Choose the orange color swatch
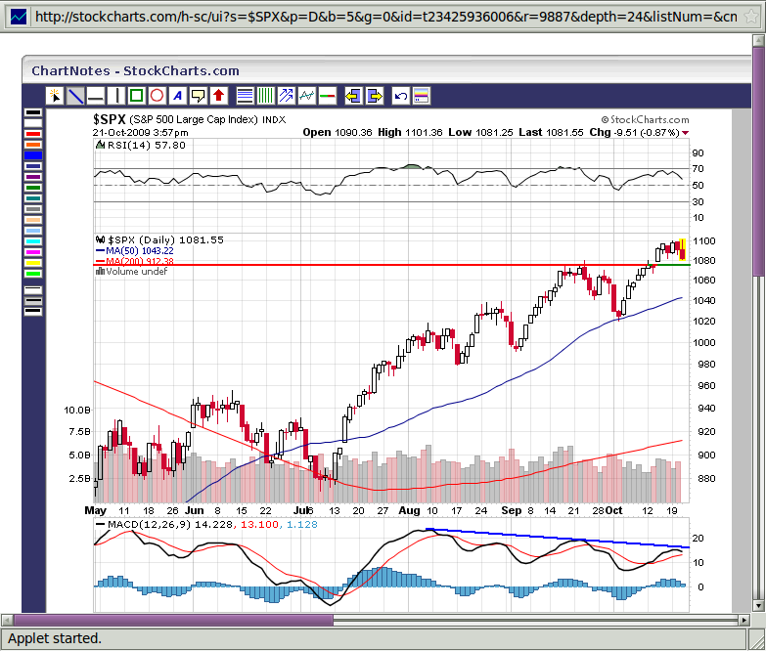 (33, 145)
